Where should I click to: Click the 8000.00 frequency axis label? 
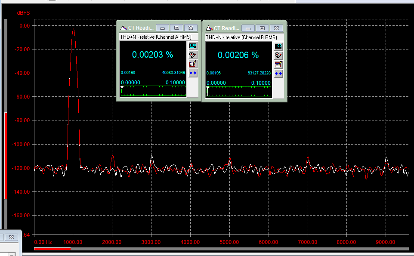click(346, 242)
